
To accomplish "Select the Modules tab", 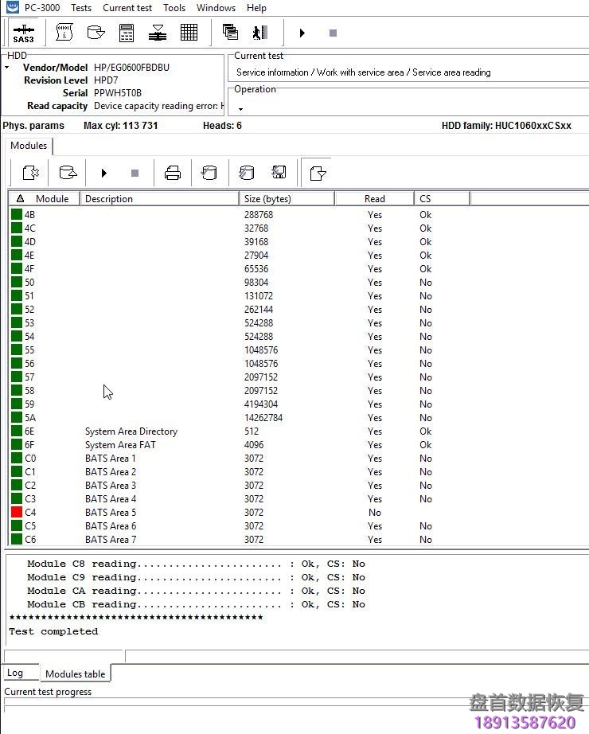I will [29, 146].
